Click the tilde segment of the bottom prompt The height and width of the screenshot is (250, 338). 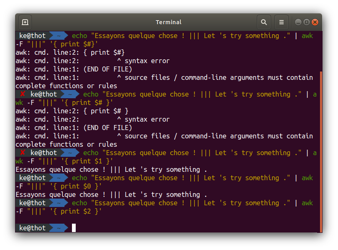[59, 228]
